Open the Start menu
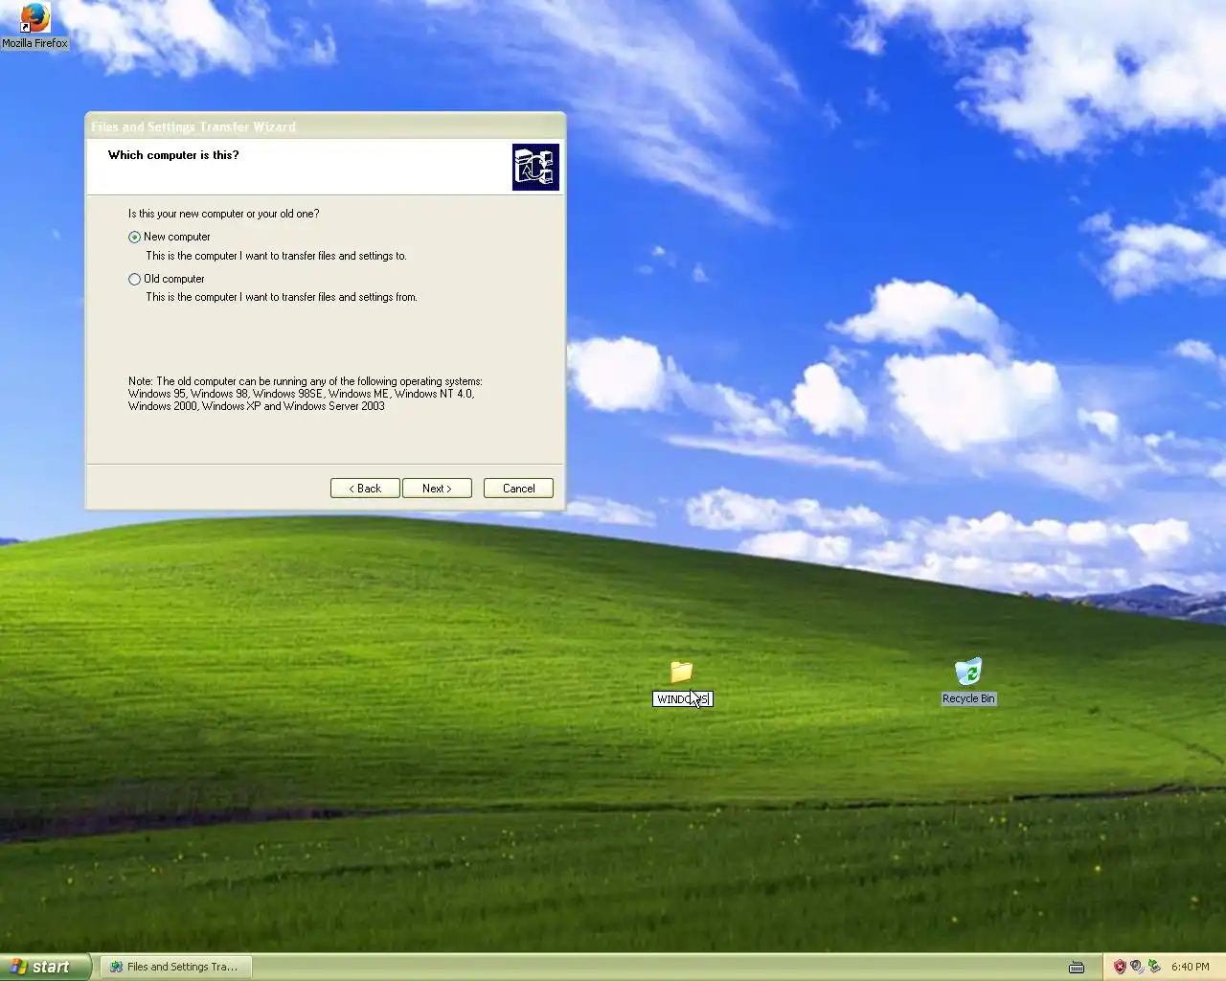Image resolution: width=1226 pixels, height=981 pixels. point(45,967)
